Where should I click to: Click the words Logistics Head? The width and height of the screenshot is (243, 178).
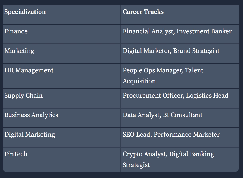point(207,96)
